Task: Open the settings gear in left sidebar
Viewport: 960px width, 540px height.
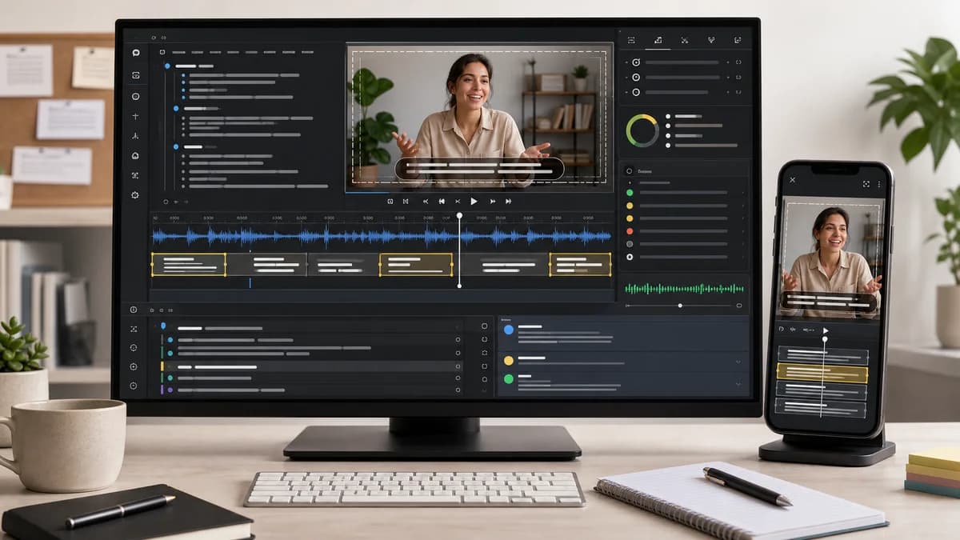Action: click(135, 195)
